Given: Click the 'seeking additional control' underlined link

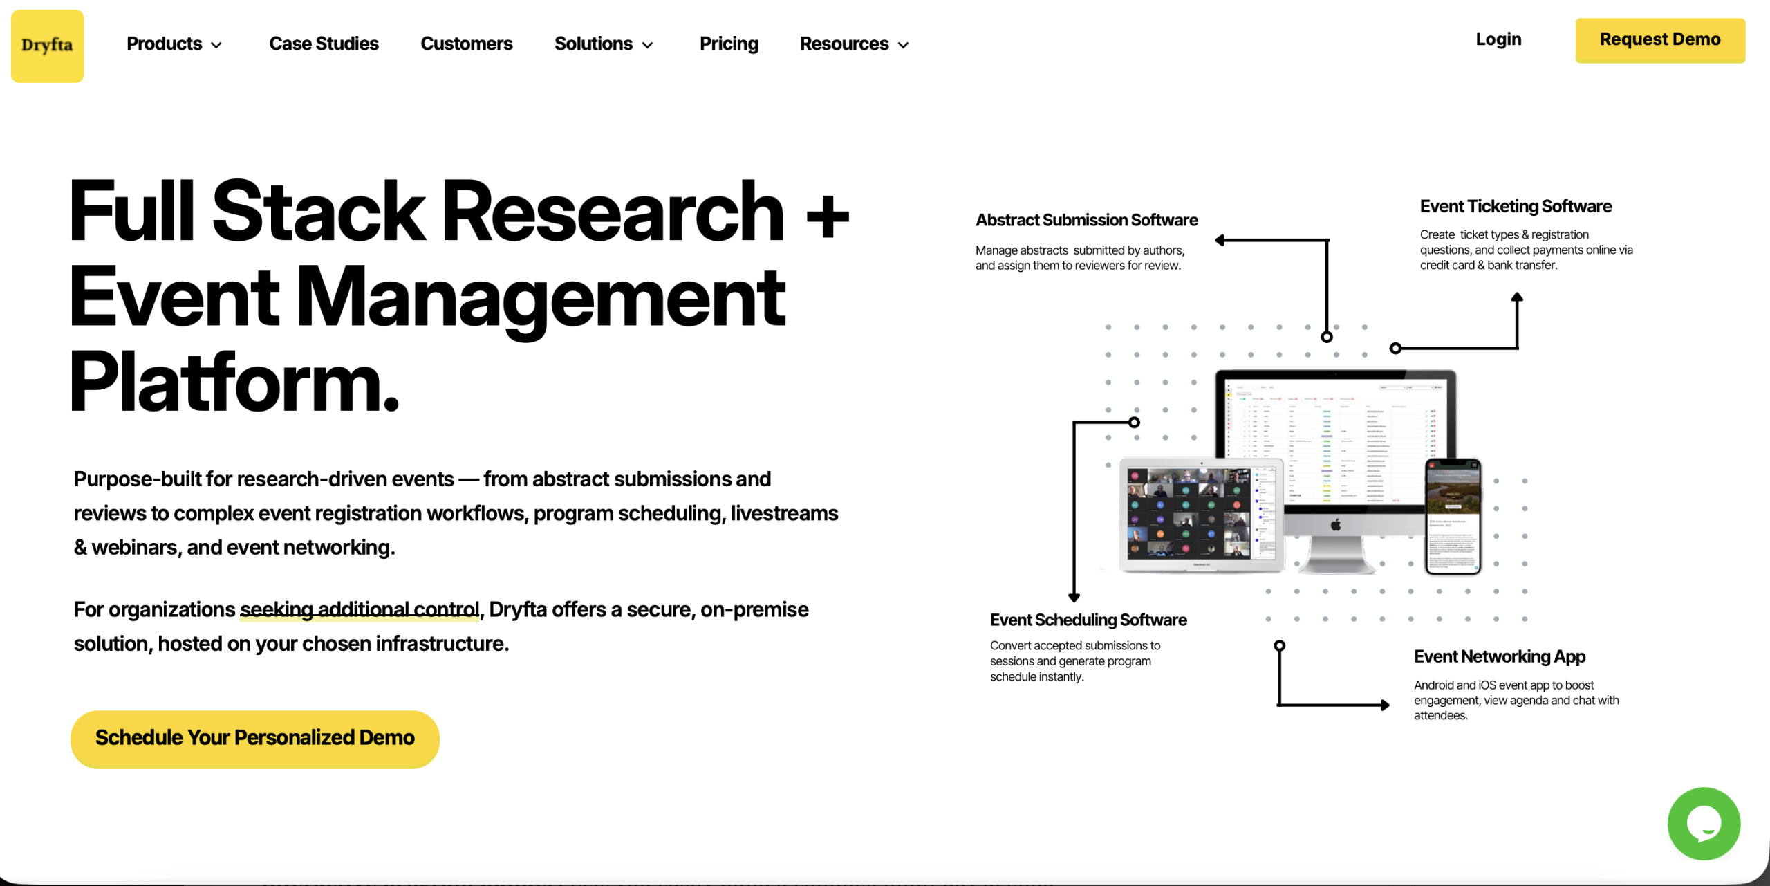Looking at the screenshot, I should tap(360, 609).
